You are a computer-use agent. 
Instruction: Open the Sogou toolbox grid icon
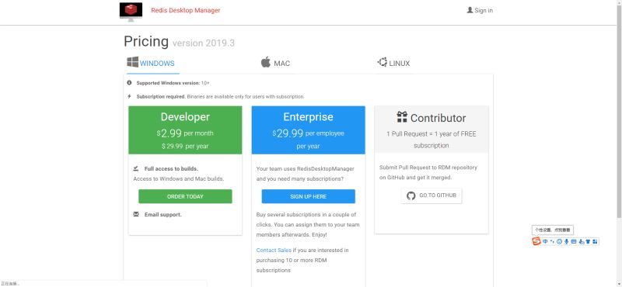pos(595,241)
